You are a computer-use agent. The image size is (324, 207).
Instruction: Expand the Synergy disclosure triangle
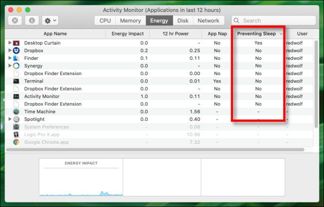tap(9, 66)
